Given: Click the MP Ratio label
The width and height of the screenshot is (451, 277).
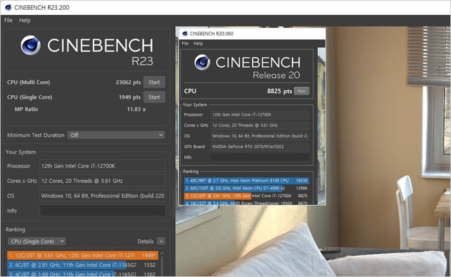Looking at the screenshot, I should (26, 110).
